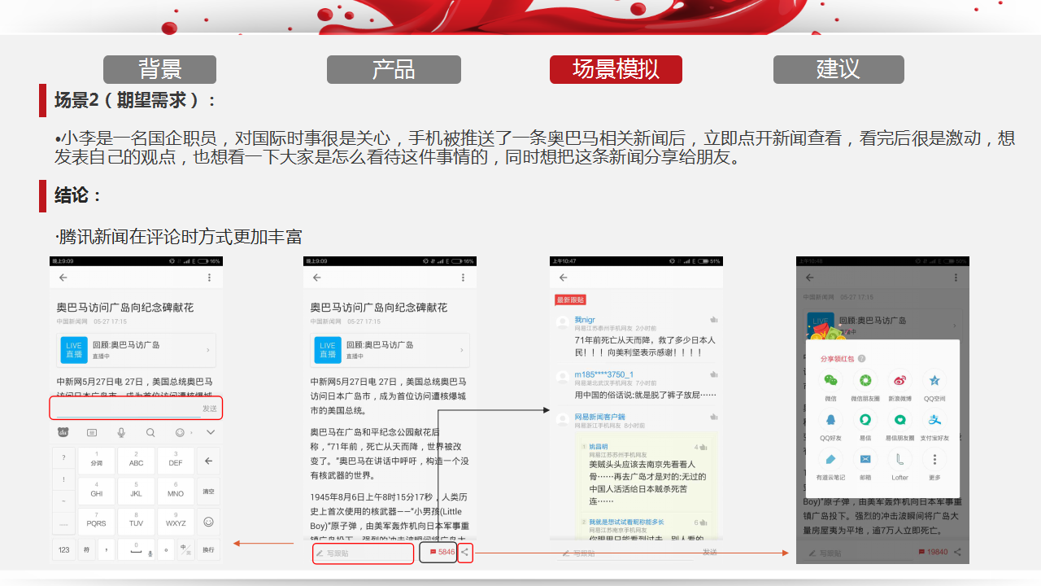
Task: Click the 最新跟贴 tag
Action: coord(570,300)
